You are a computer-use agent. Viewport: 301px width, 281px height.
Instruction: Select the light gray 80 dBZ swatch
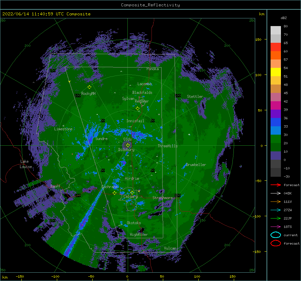point(276,30)
